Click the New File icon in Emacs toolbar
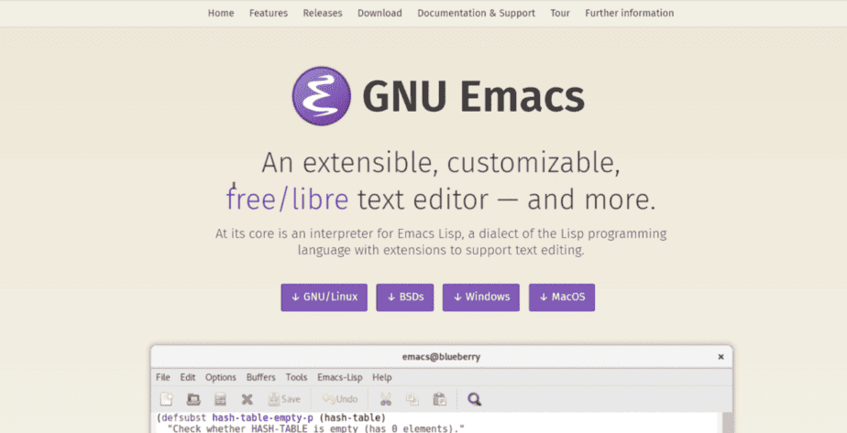 point(167,399)
